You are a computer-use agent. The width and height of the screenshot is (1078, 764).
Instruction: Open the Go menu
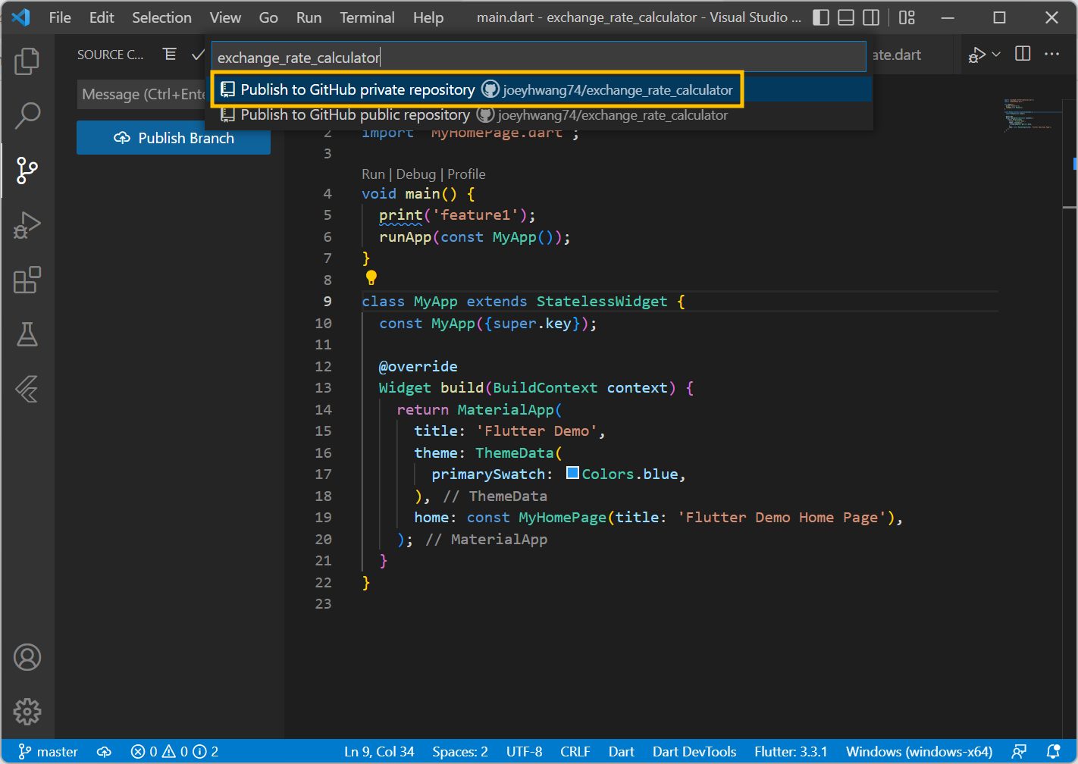(268, 17)
